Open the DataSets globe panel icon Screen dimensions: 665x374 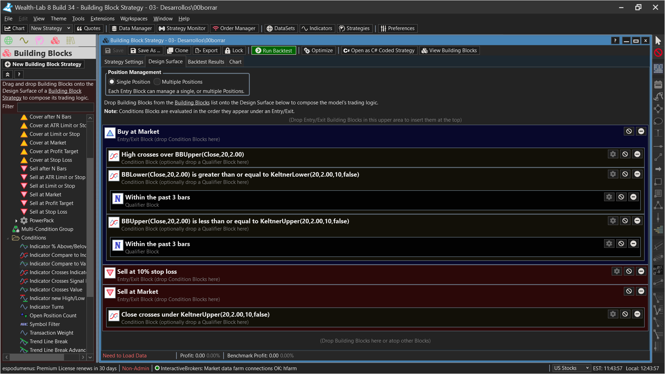tap(8, 40)
